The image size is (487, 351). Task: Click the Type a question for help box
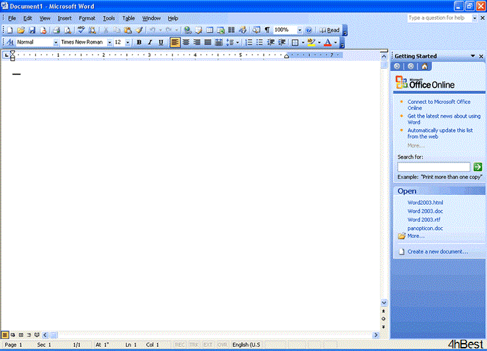439,18
